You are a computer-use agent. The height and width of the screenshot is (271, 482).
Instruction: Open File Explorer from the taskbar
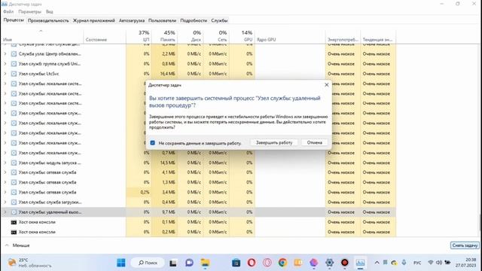click(205, 263)
